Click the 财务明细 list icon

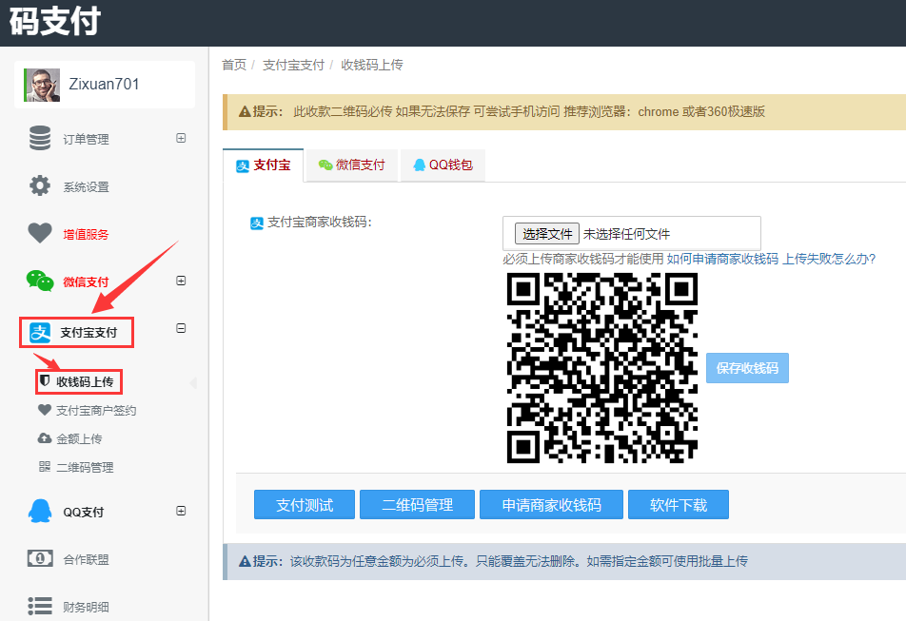[40, 606]
